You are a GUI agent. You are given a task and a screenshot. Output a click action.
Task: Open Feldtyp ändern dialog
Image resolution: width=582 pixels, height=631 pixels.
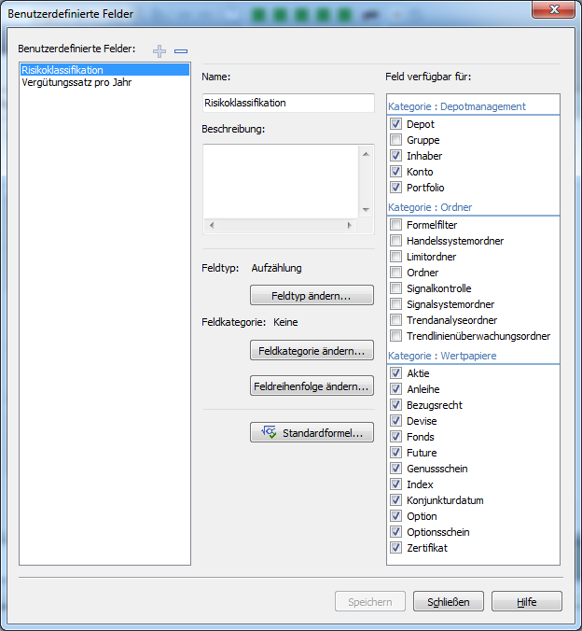tap(312, 296)
